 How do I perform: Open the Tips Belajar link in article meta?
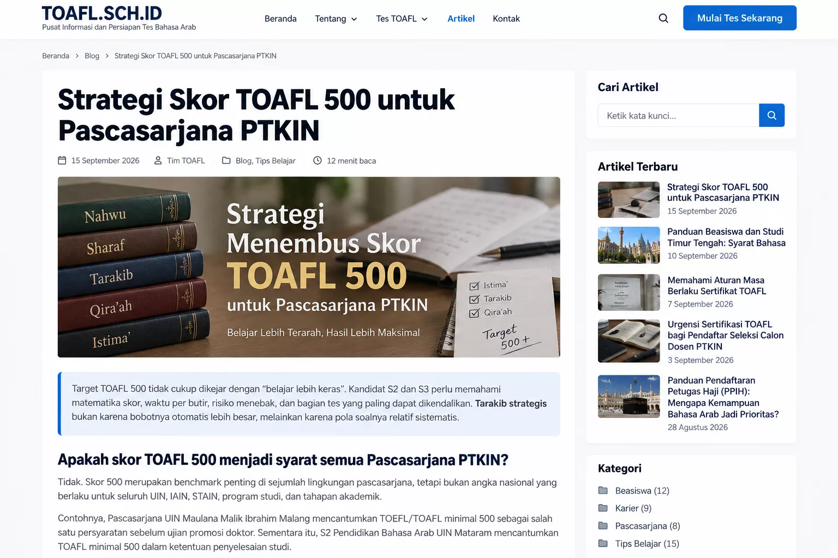point(276,161)
